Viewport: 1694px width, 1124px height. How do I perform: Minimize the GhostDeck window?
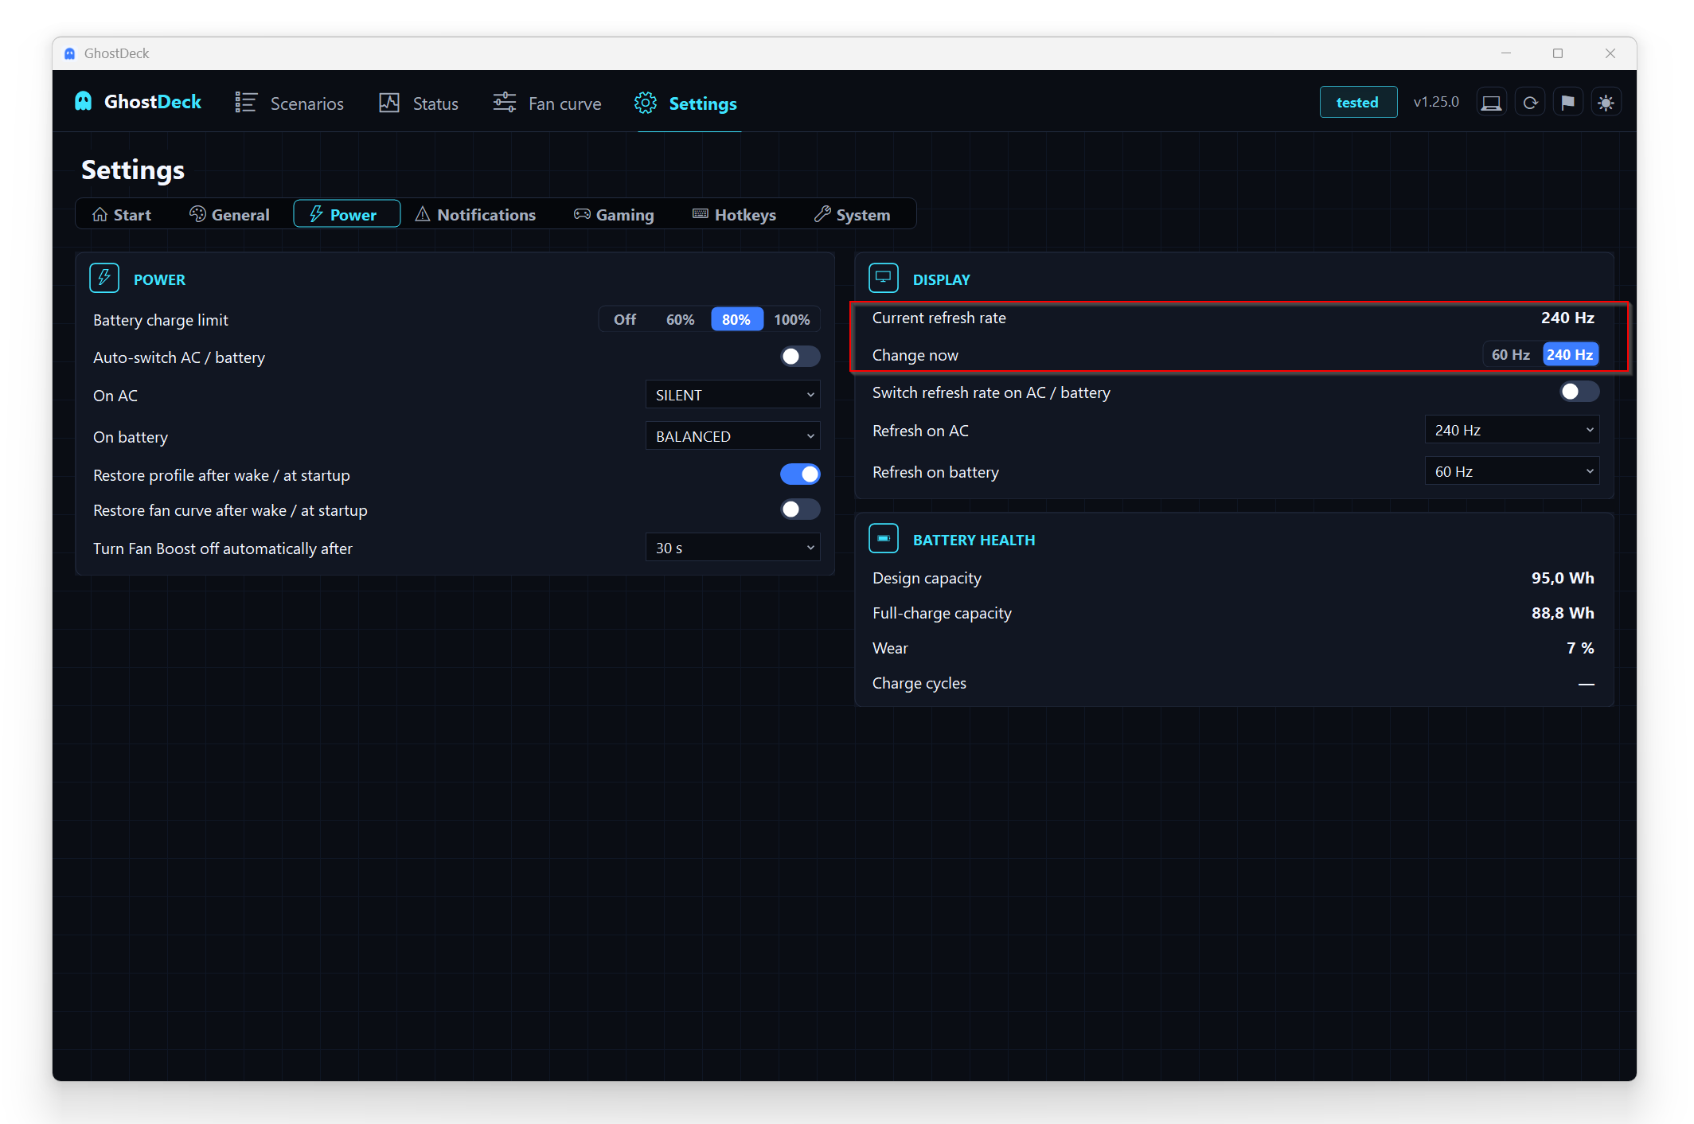[1505, 53]
